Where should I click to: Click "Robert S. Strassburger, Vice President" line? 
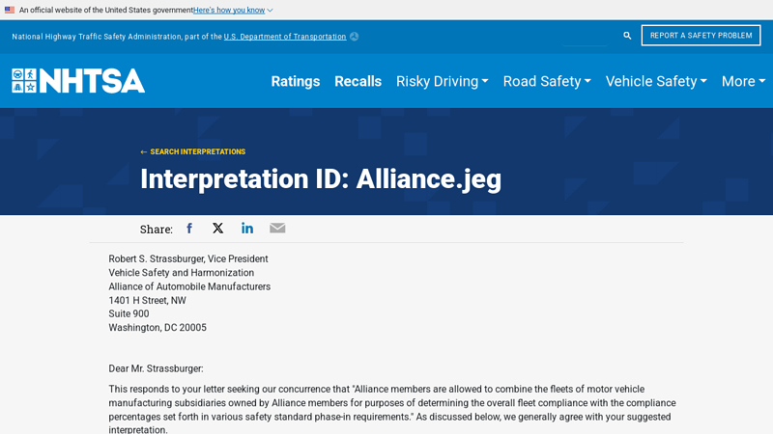point(188,258)
